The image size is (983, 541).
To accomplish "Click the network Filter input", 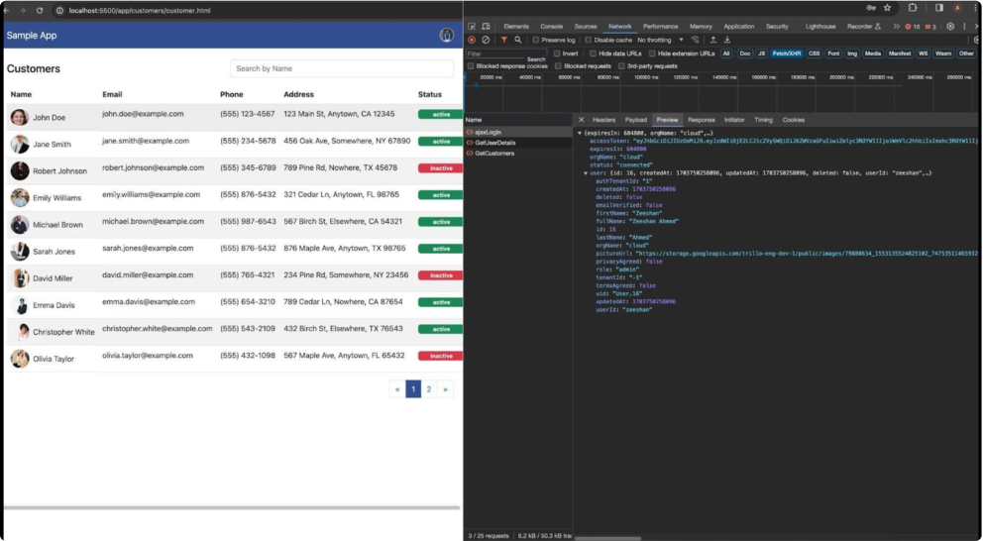I will click(506, 54).
